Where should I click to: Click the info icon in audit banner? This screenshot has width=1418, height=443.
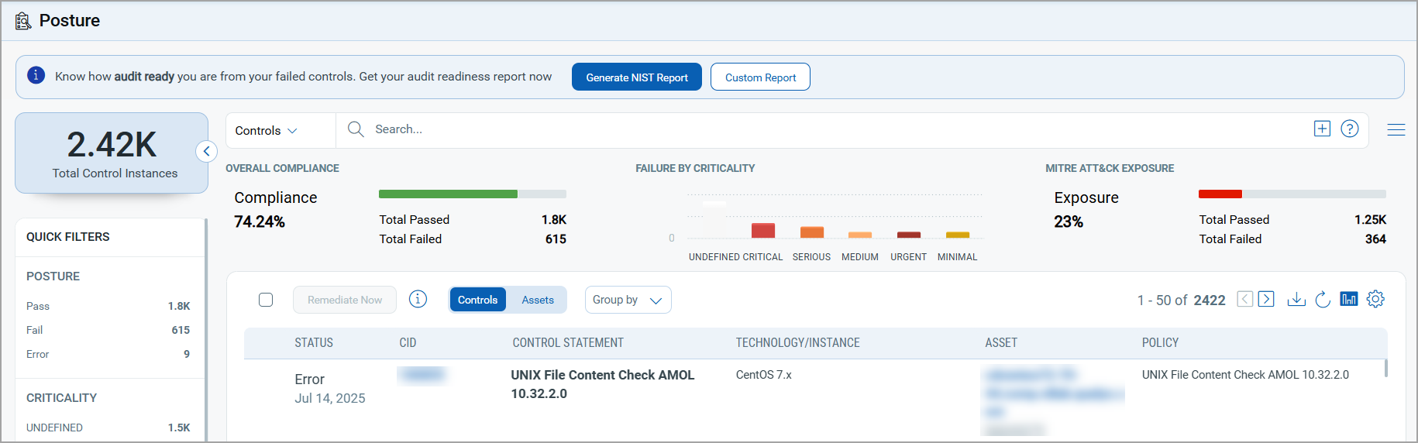point(36,75)
